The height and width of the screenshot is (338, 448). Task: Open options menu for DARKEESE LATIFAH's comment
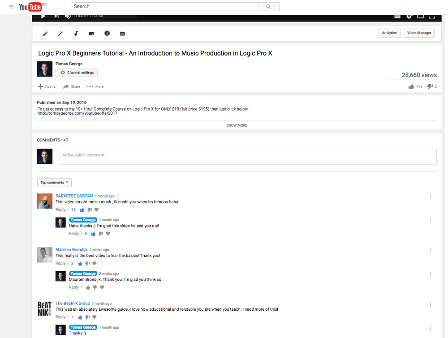tap(430, 197)
